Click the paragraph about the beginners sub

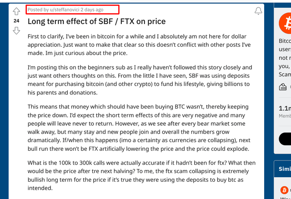pyautogui.click(x=140, y=80)
